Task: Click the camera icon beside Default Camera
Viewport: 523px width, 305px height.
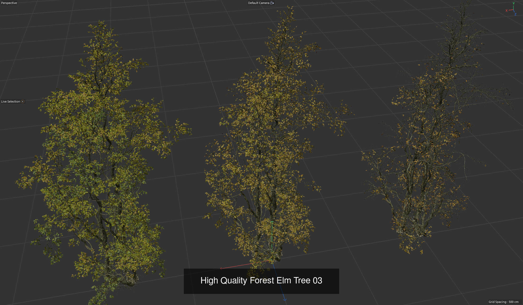Action: [272, 3]
